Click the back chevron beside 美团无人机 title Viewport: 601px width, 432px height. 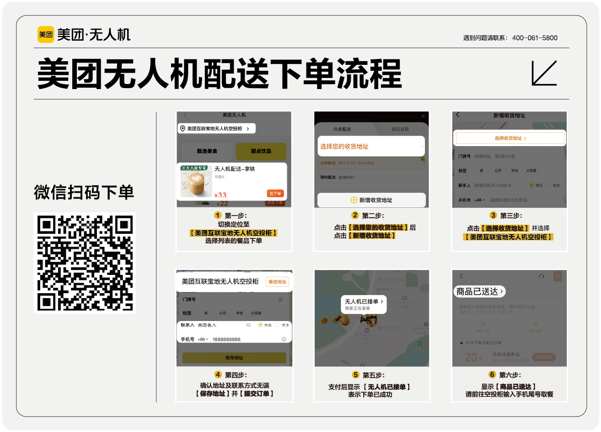(x=185, y=115)
